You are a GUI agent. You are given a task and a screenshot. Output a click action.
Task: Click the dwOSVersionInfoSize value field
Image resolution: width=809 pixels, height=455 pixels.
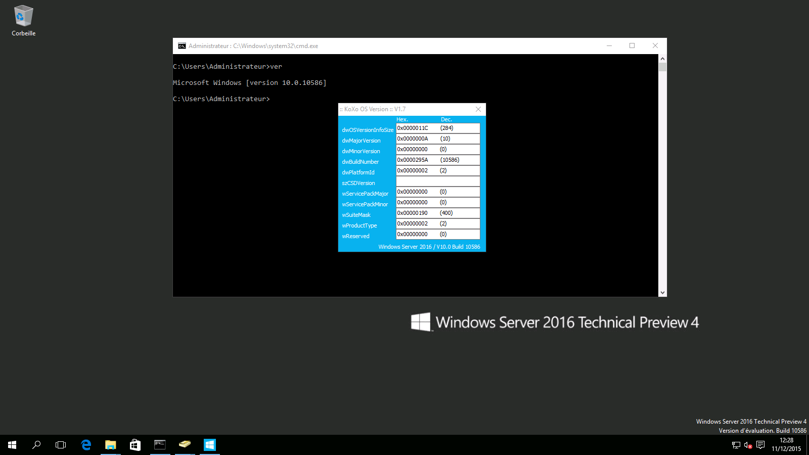pyautogui.click(x=438, y=128)
